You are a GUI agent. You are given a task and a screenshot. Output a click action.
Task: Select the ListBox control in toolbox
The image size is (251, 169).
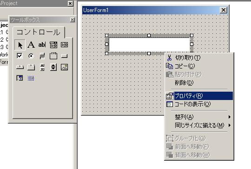coord(64,45)
